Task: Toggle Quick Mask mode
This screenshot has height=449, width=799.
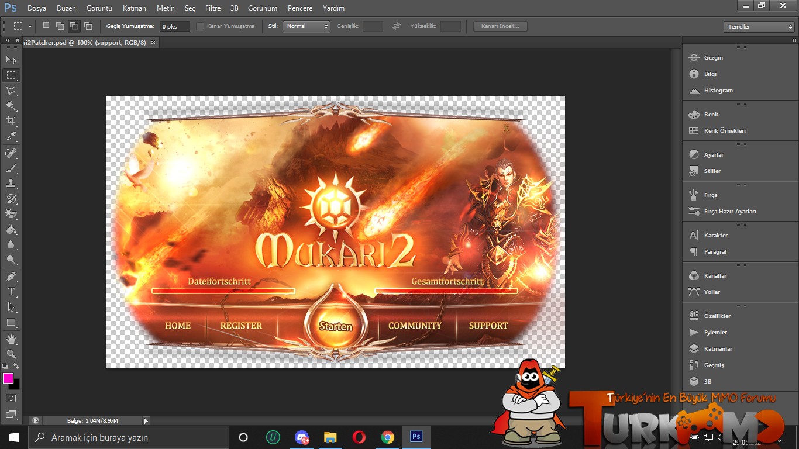Action: [x=11, y=399]
